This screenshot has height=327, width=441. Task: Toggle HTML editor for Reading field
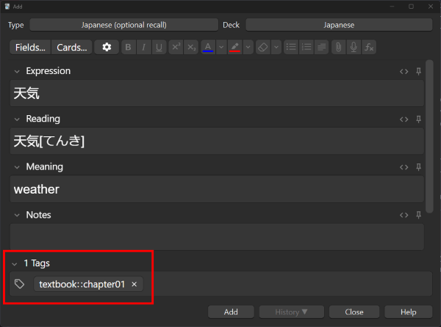point(404,120)
